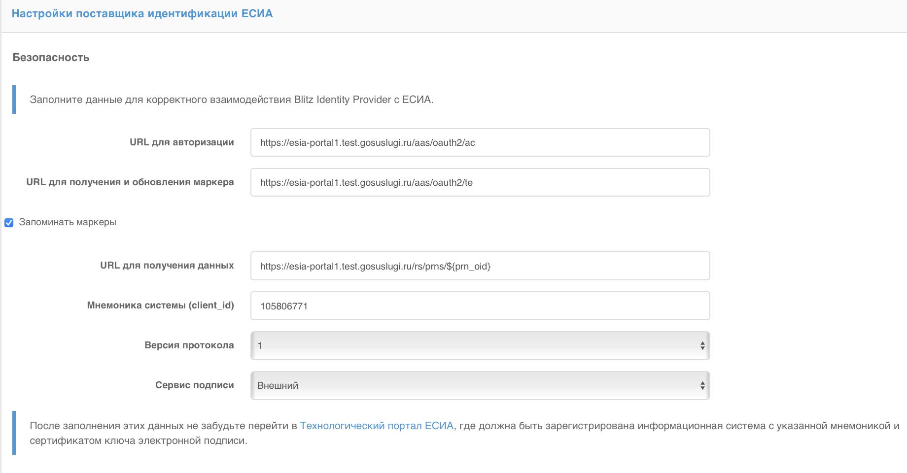
Task: Click the stepper arrows on «Сервис подписи»
Action: 704,385
